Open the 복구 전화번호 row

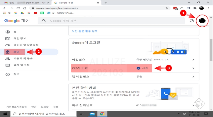[134, 105]
